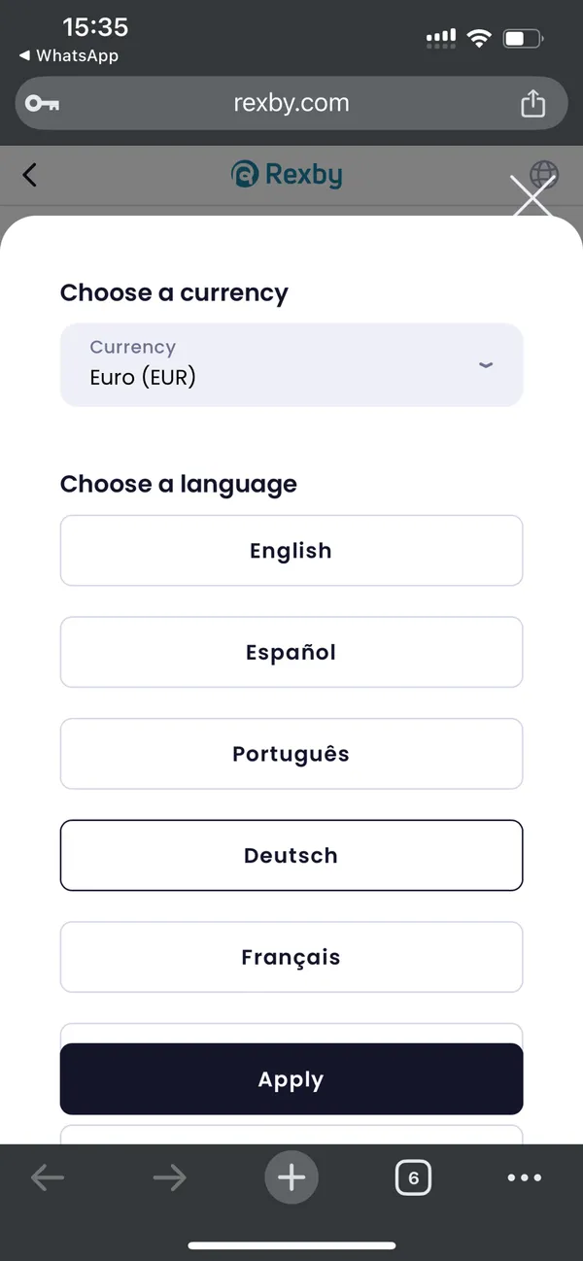The width and height of the screenshot is (583, 1261).
Task: Select Português language option
Action: coord(291,754)
